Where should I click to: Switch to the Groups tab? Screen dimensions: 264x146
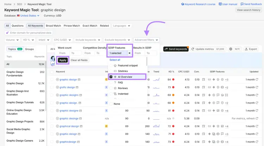(30, 49)
